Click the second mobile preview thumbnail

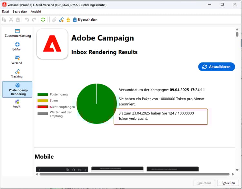click(117, 169)
